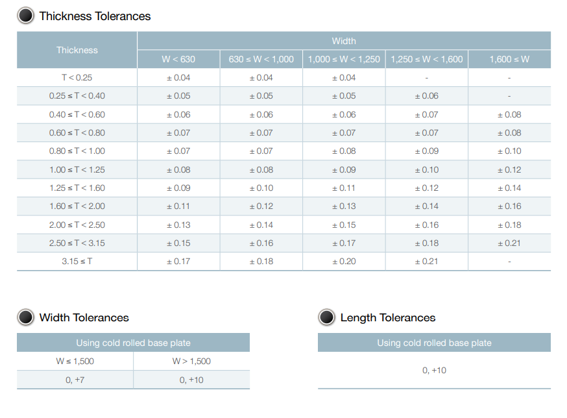This screenshot has height=418, width=567.
Task: Select the W ≤ 1,500 cell
Action: pyautogui.click(x=75, y=361)
